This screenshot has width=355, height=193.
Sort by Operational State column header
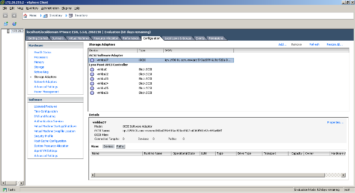[185, 153]
